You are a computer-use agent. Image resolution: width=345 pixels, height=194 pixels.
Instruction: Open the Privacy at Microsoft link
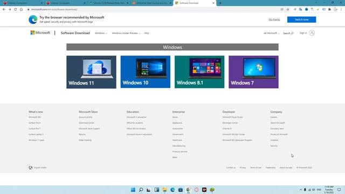coord(279,134)
